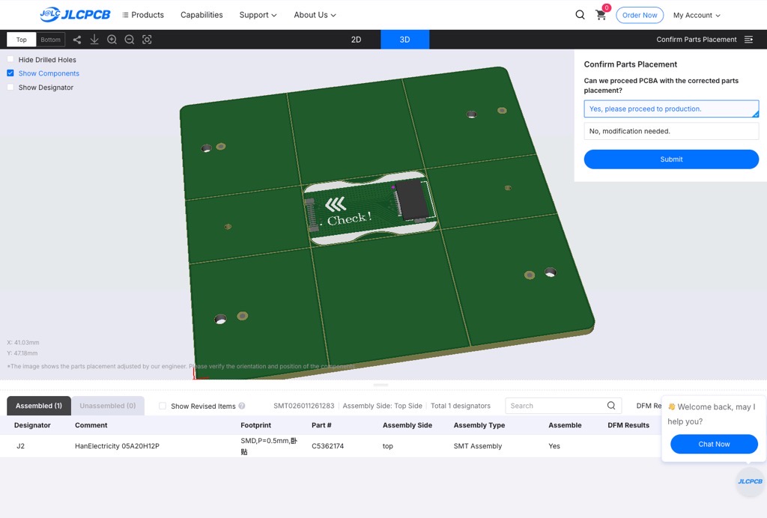Viewport: 767px width, 518px height.
Task: Open the Unassembled (0) tab
Action: 108,406
